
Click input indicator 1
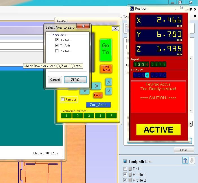tap(135, 64)
